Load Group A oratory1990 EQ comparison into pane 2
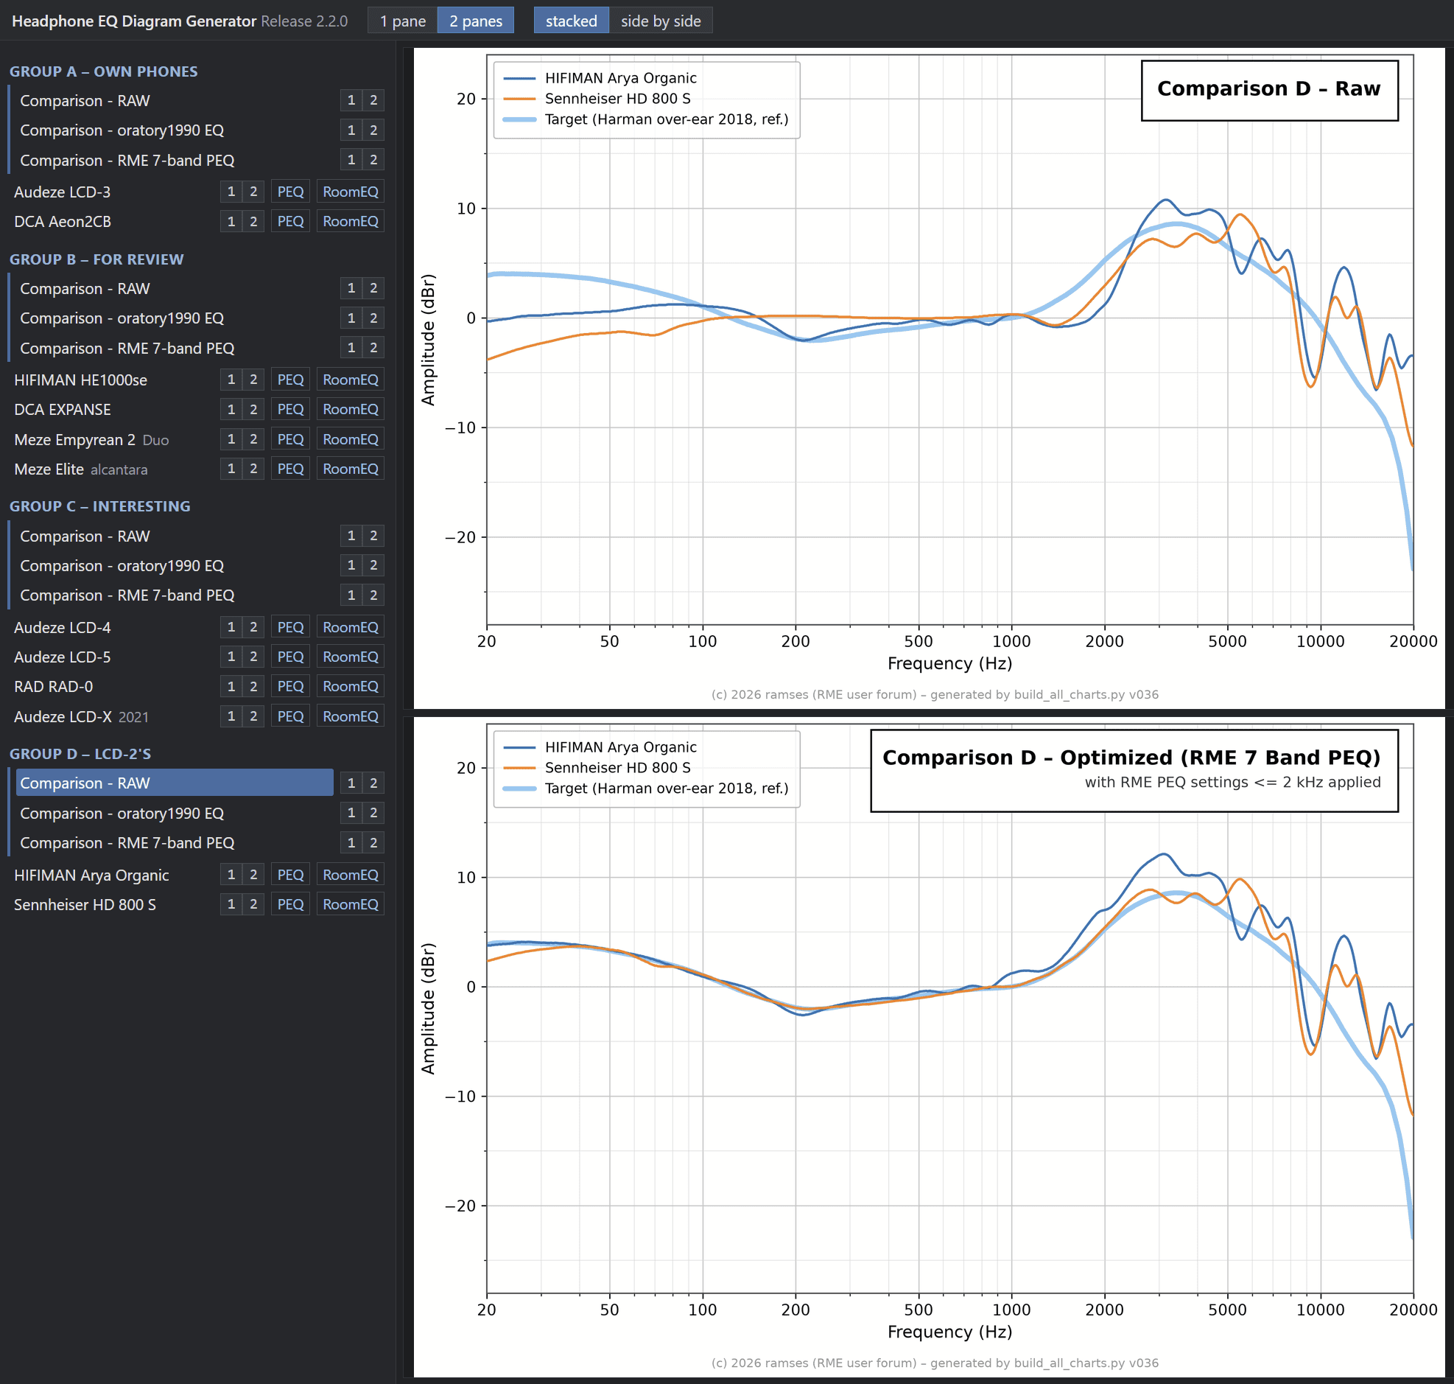This screenshot has width=1454, height=1384. tap(374, 130)
